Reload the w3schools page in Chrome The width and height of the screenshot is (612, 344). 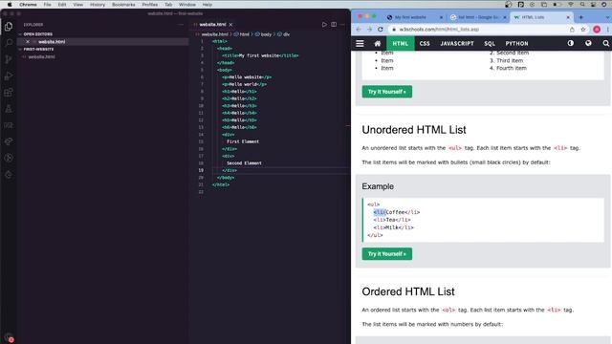coord(381,30)
